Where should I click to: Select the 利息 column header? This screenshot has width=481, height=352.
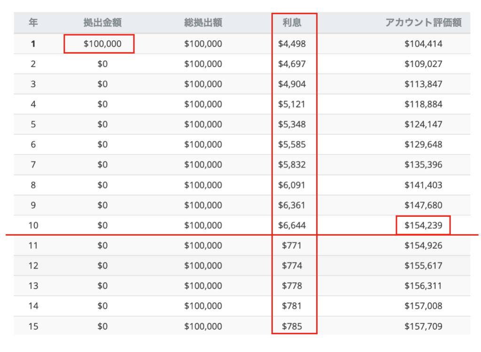292,23
